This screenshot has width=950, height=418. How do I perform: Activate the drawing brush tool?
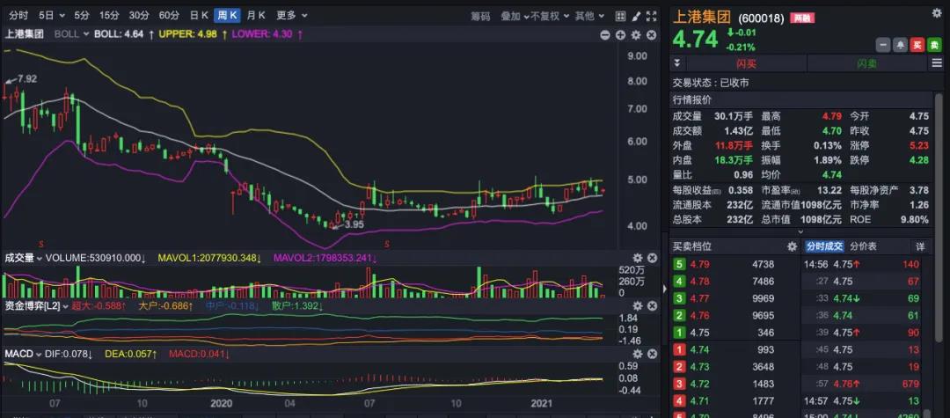pyautogui.click(x=636, y=17)
